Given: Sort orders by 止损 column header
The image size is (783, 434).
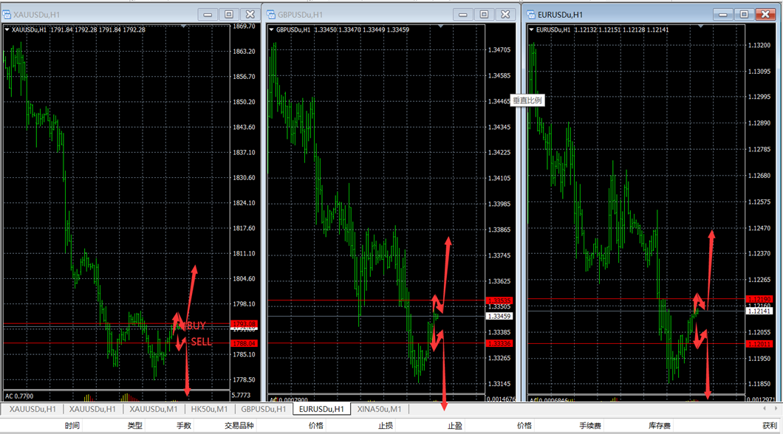Looking at the screenshot, I should click(x=386, y=426).
